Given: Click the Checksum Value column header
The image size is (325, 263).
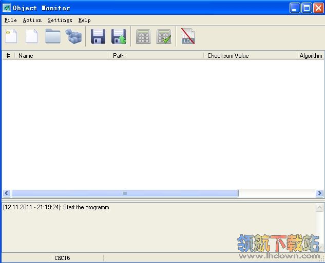Looking at the screenshot, I should (x=250, y=55).
